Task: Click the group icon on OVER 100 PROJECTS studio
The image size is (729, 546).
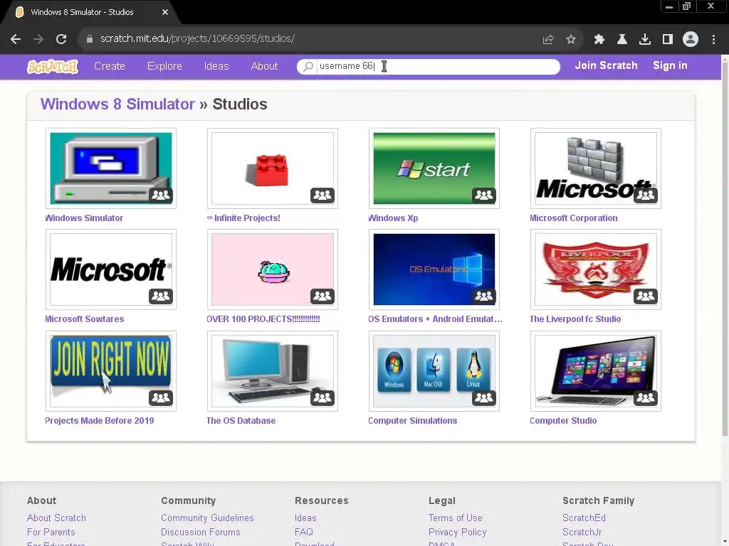Action: tap(322, 296)
